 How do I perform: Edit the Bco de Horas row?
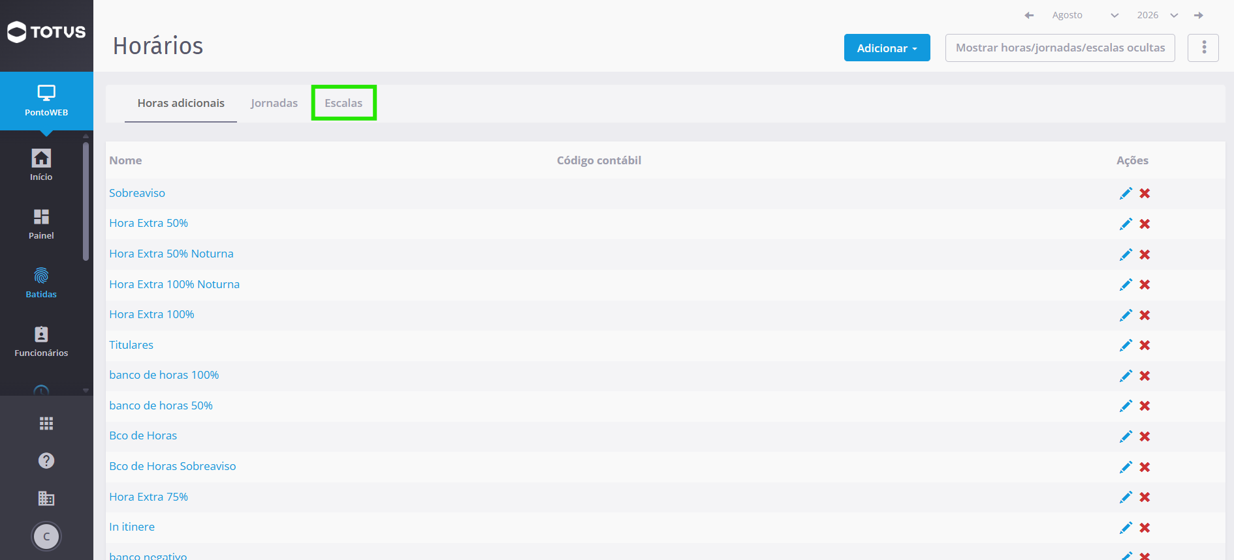[x=1126, y=437]
